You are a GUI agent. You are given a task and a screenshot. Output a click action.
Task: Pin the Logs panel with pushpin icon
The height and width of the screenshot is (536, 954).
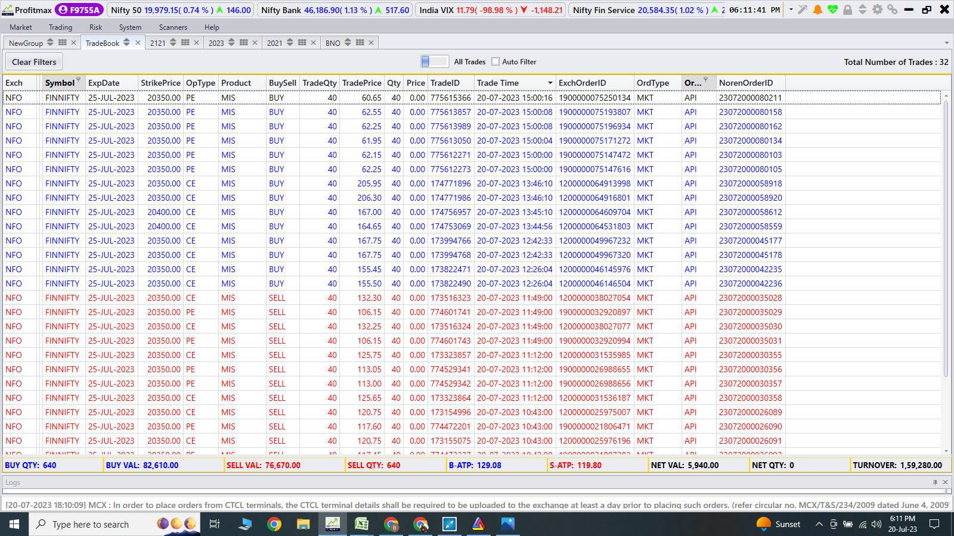point(935,482)
